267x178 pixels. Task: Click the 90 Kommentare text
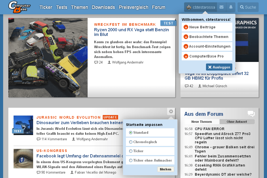coord(53,172)
